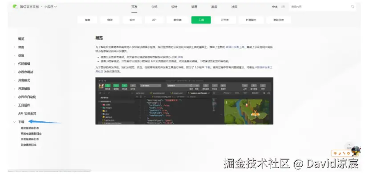The width and height of the screenshot is (365, 176).
Task: Open the API sub-navigation button
Action: [154, 20]
